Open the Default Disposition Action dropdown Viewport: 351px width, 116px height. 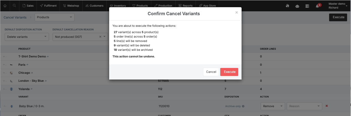pos(27,37)
